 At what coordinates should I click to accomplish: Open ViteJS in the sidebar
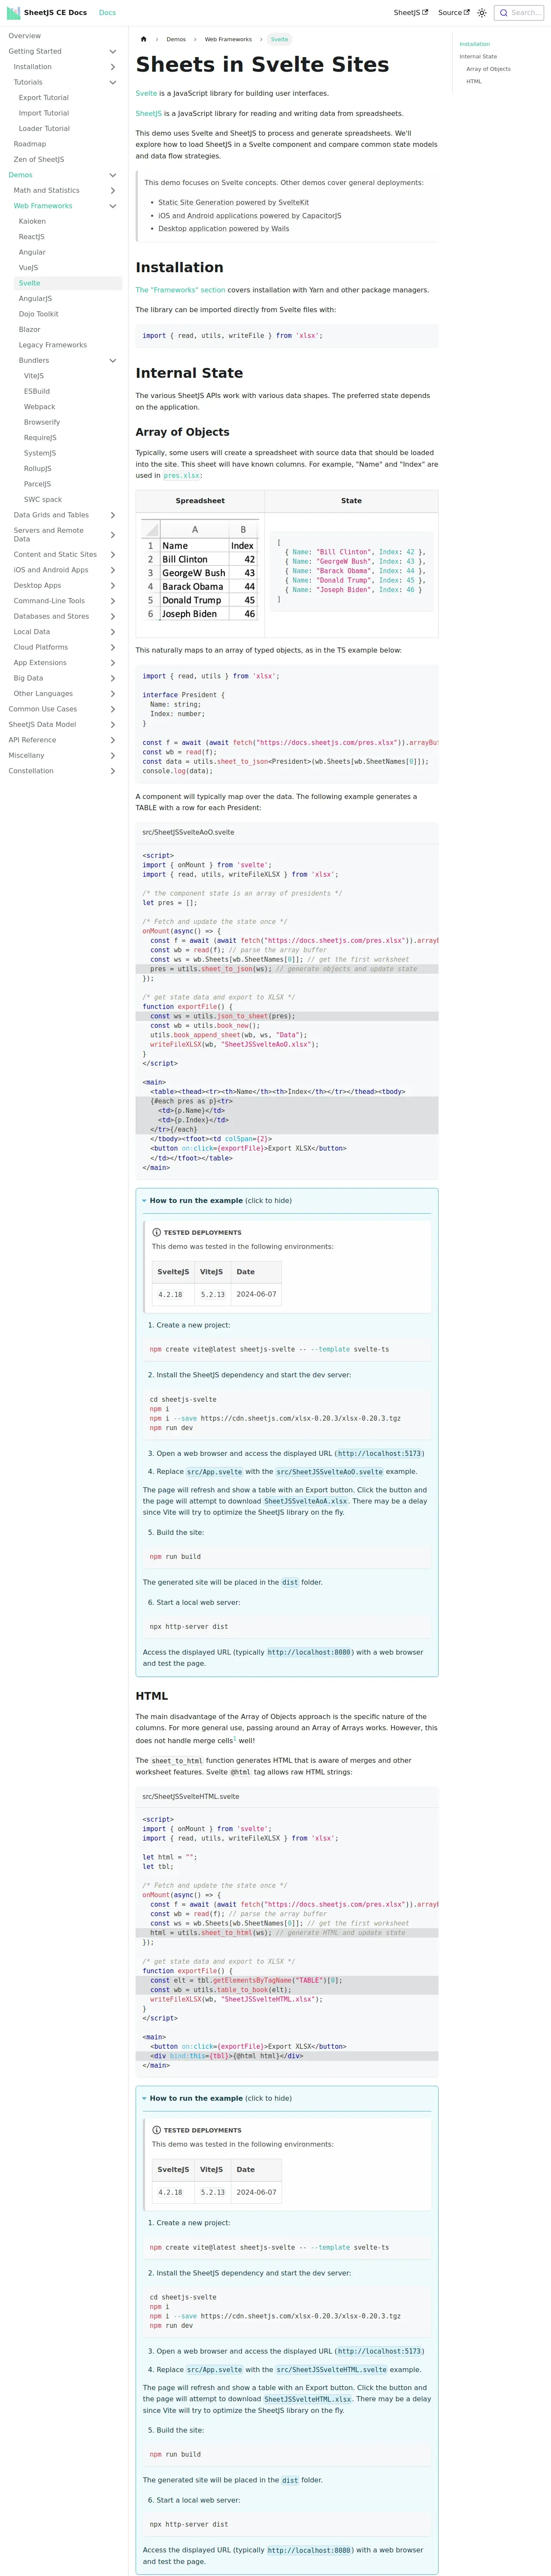click(34, 376)
